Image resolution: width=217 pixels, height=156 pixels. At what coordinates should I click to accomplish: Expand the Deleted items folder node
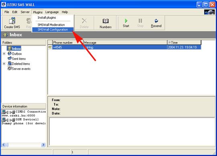(x=4, y=64)
